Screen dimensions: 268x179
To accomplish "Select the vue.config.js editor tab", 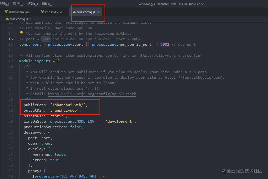I will click(86, 12).
